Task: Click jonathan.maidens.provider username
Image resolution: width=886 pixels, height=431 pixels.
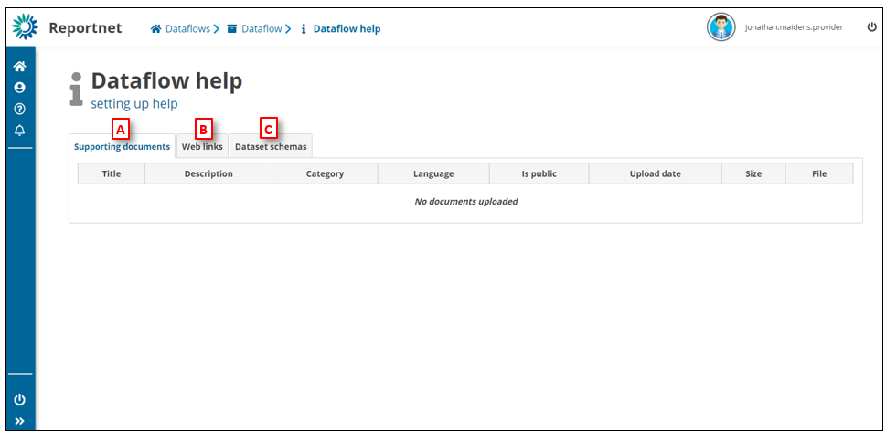Action: coord(794,27)
